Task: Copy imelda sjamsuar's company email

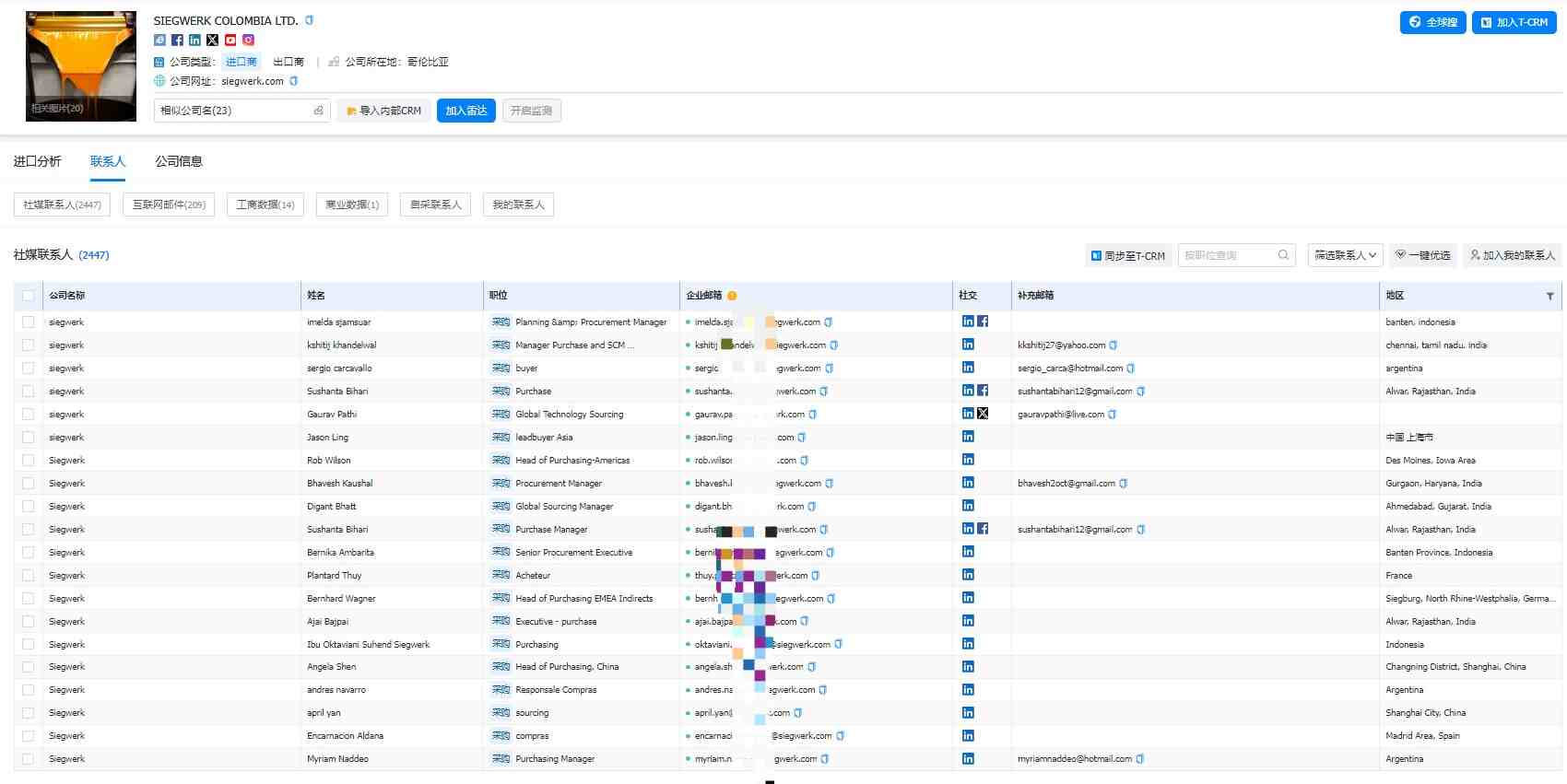Action: tap(828, 322)
